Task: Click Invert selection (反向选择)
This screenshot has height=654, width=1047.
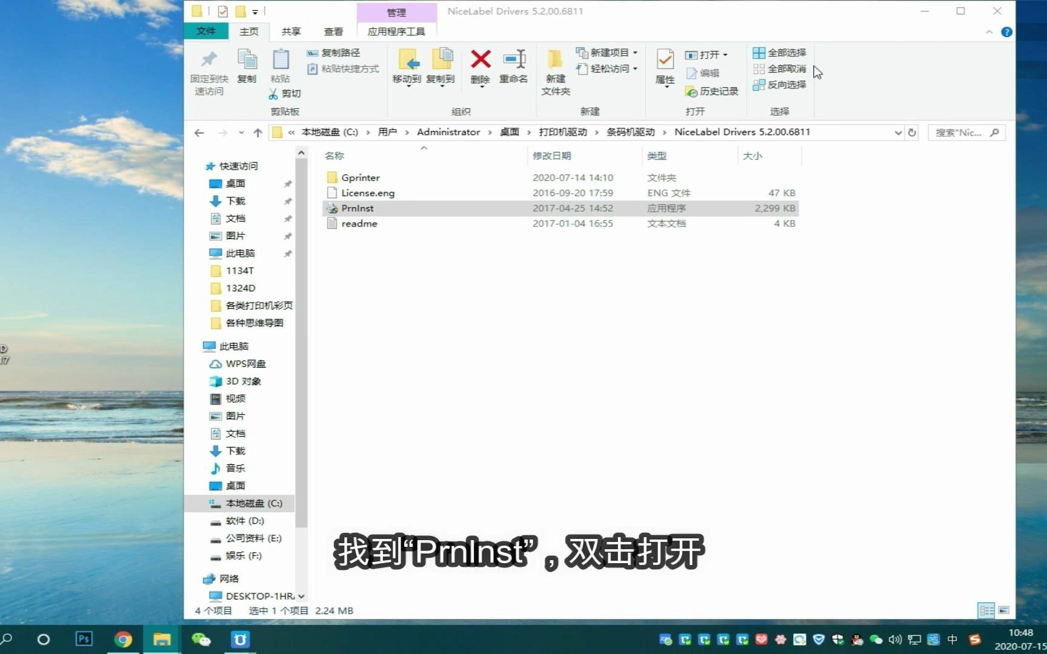Action: click(779, 85)
